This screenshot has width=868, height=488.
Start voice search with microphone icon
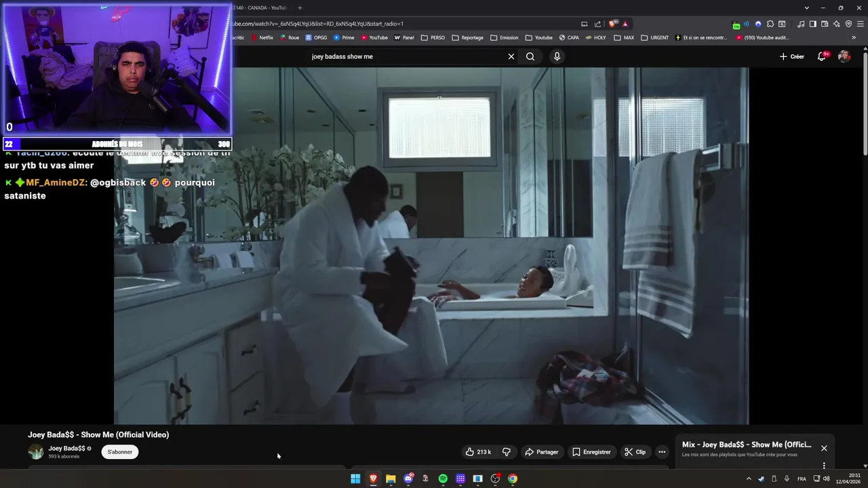557,56
